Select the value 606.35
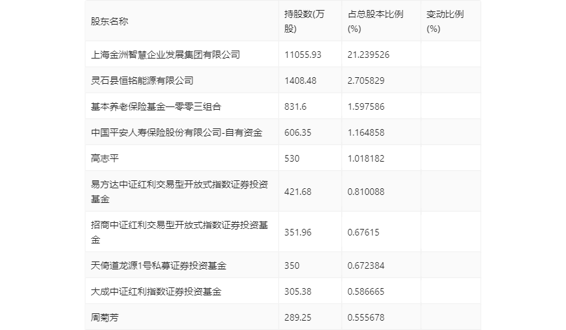The height and width of the screenshot is (330, 566). coord(298,132)
